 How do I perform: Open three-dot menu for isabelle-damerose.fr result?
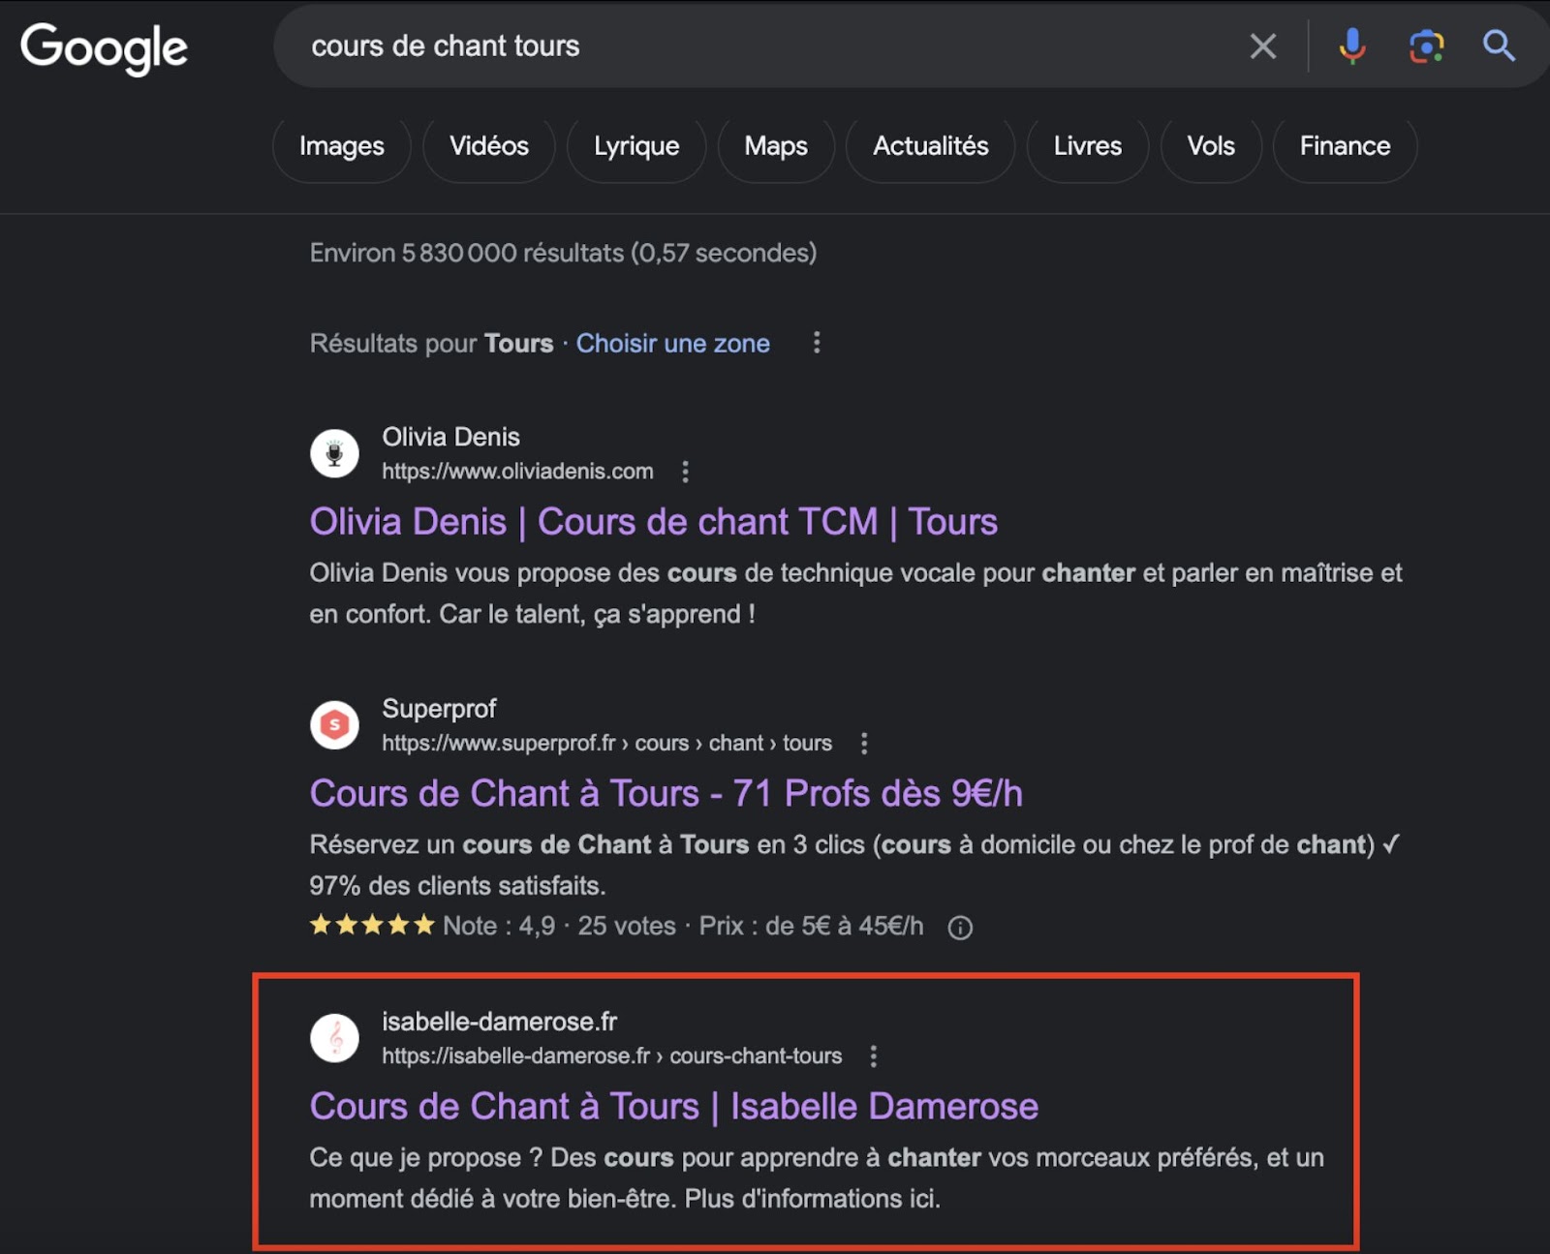pyautogui.click(x=874, y=1056)
